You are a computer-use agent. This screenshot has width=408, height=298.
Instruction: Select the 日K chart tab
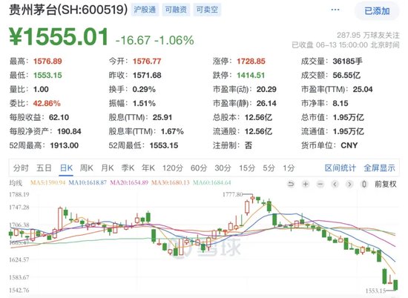(x=66, y=168)
